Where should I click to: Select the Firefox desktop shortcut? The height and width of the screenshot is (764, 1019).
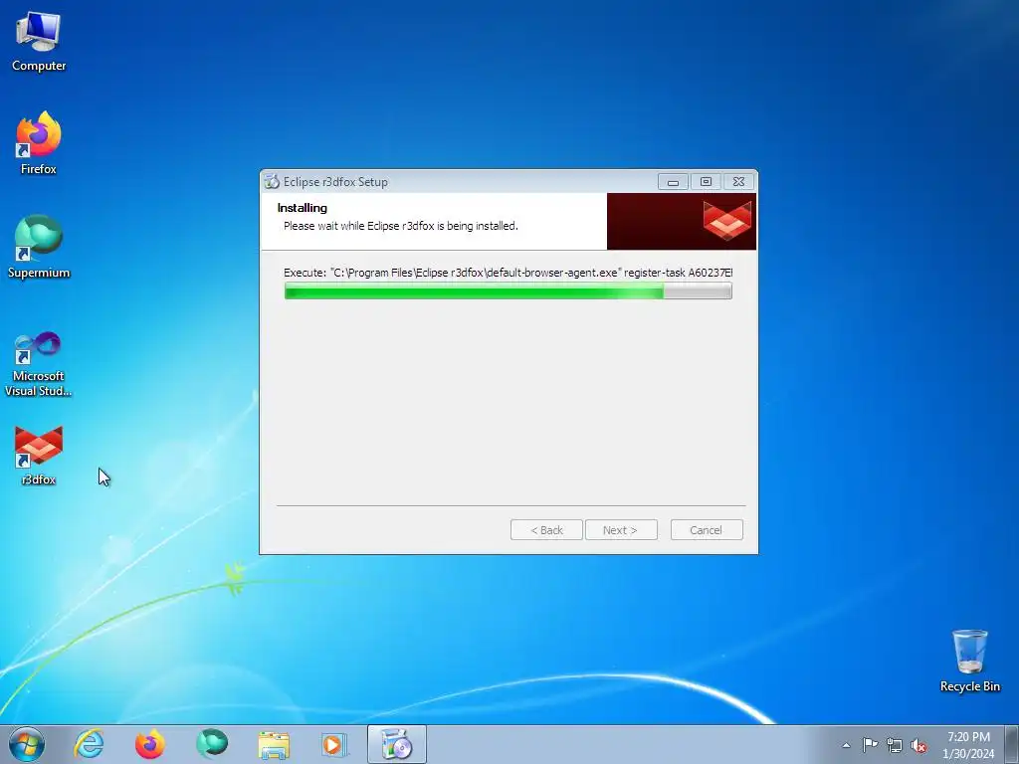click(39, 143)
